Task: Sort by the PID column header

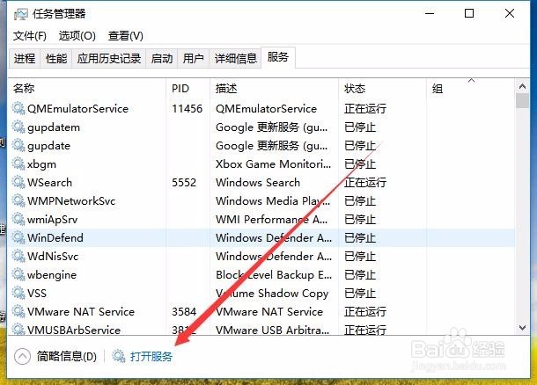Action: (188, 89)
